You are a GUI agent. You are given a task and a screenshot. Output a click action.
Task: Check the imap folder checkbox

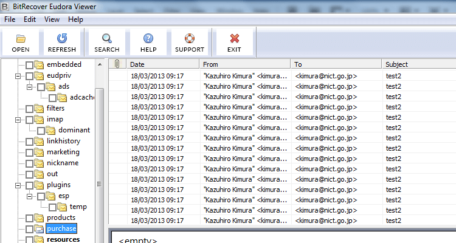coord(29,120)
